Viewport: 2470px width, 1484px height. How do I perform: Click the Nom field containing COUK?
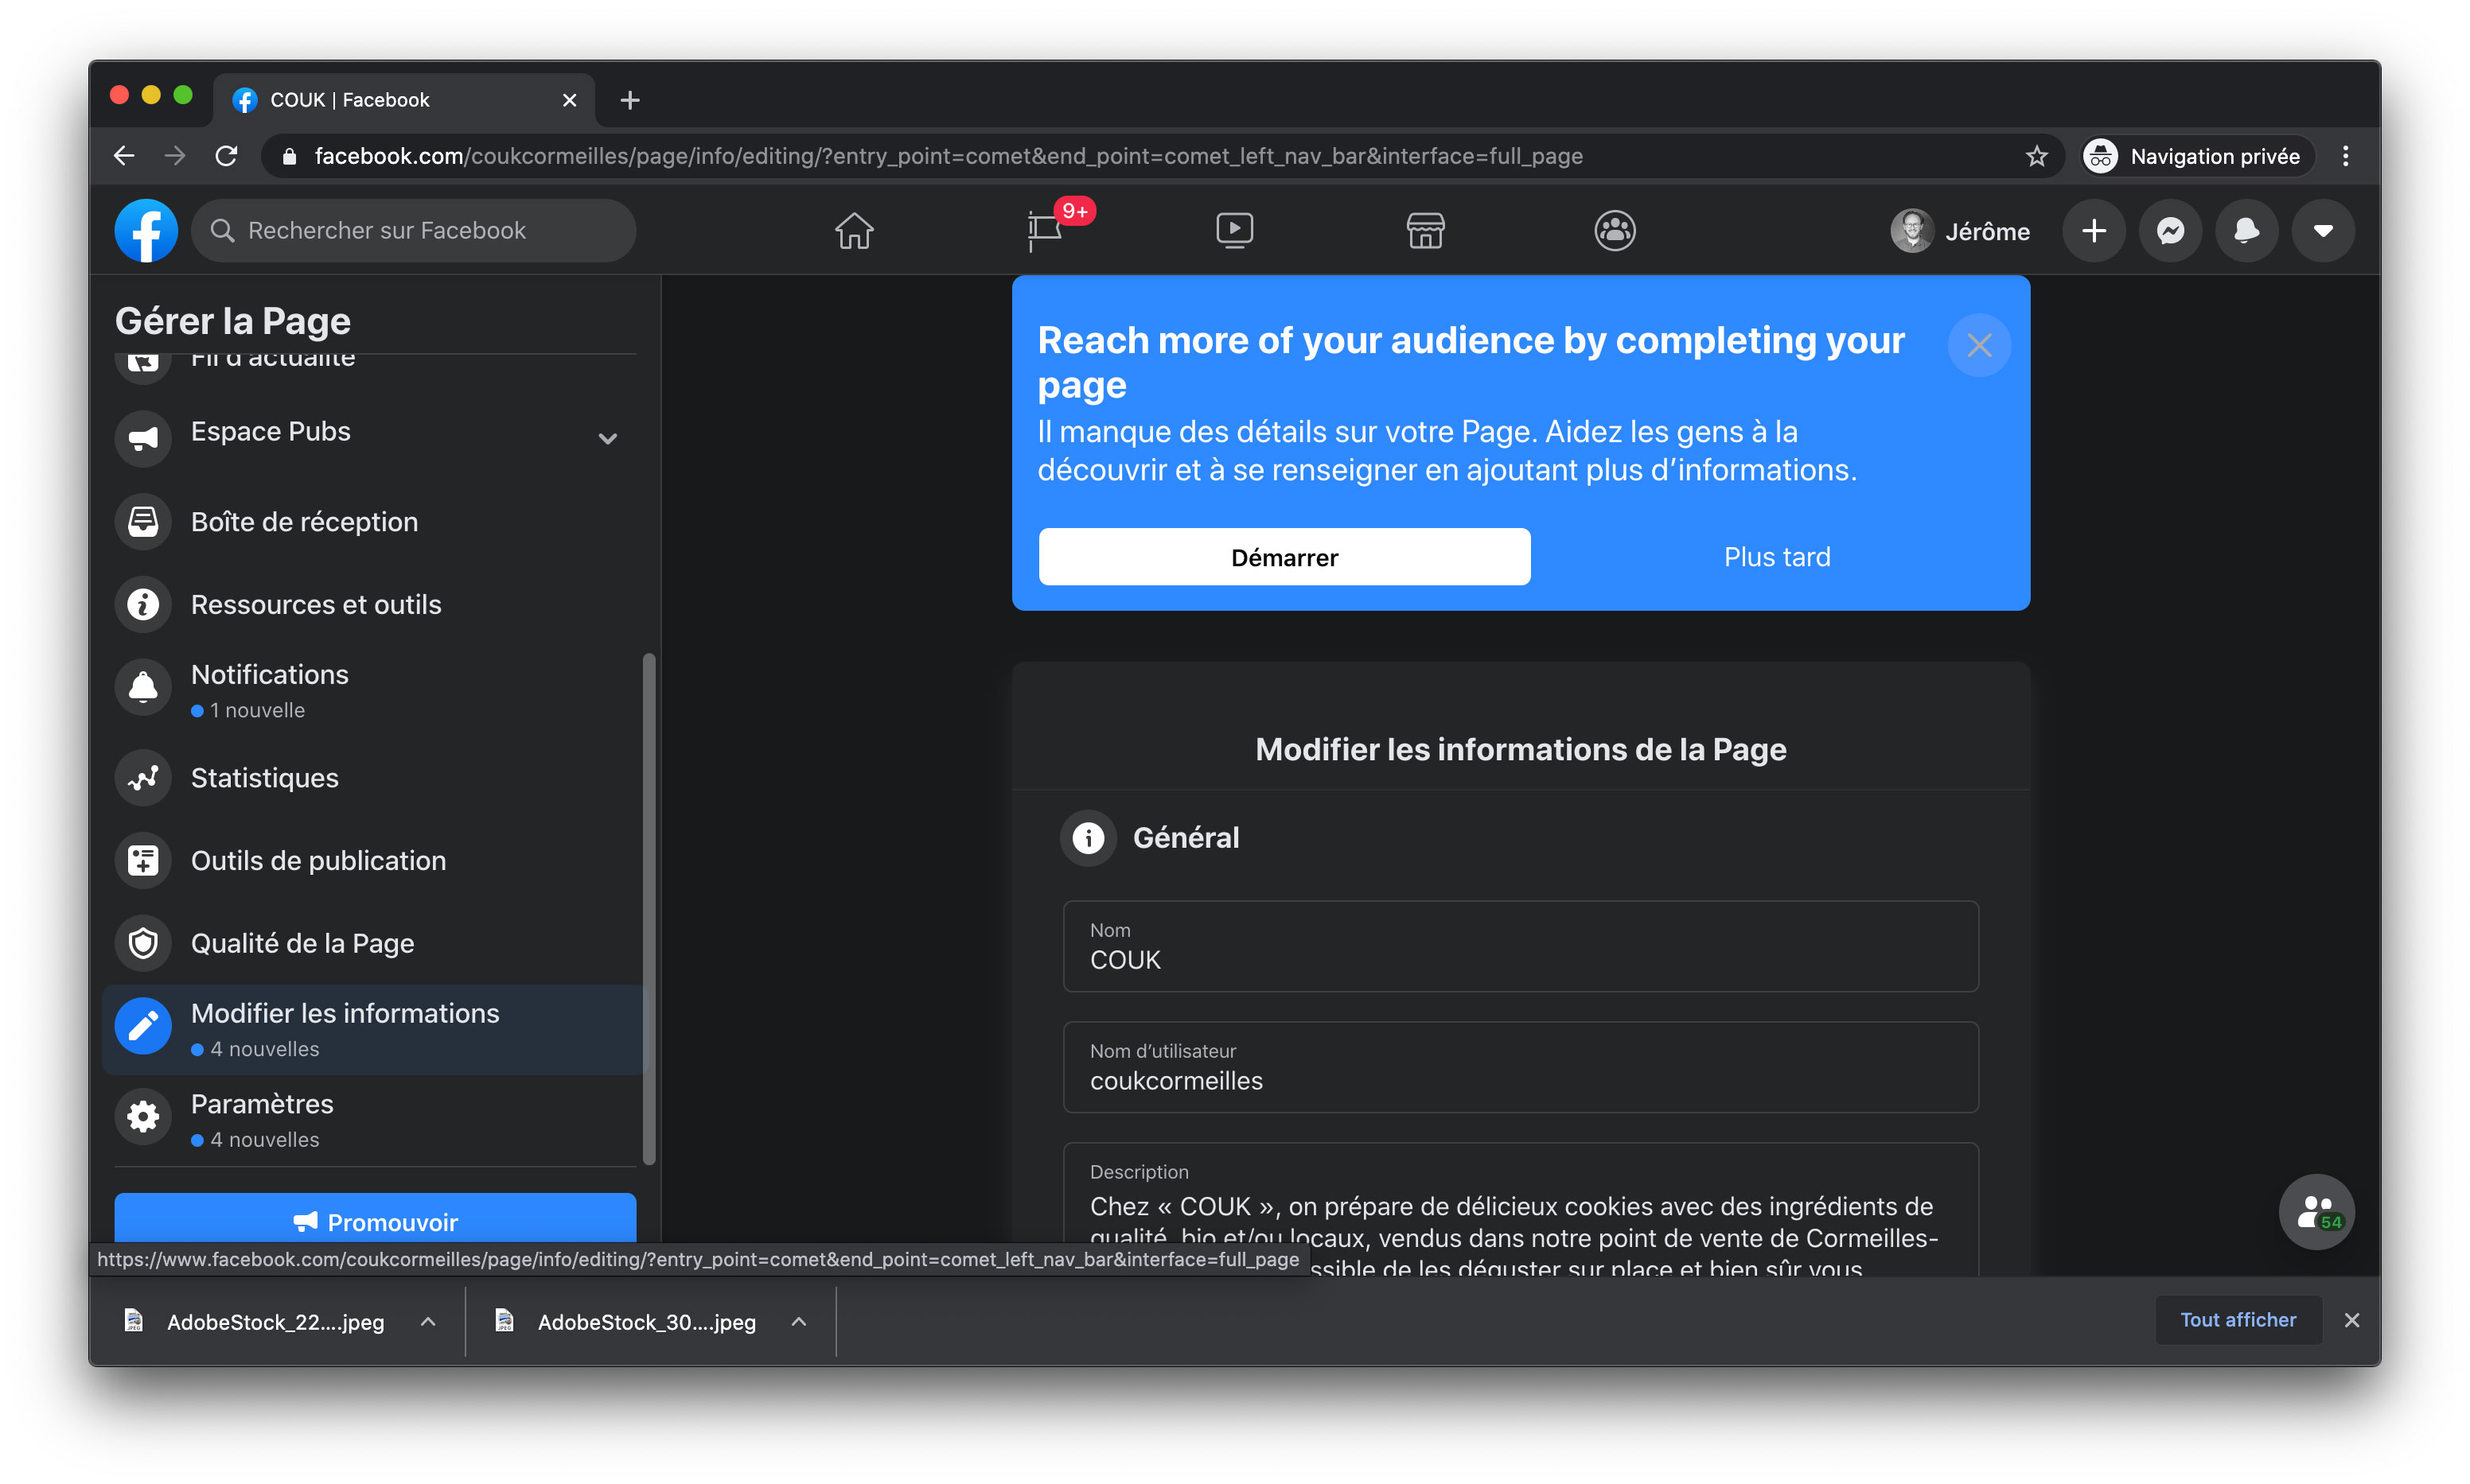[1521, 946]
